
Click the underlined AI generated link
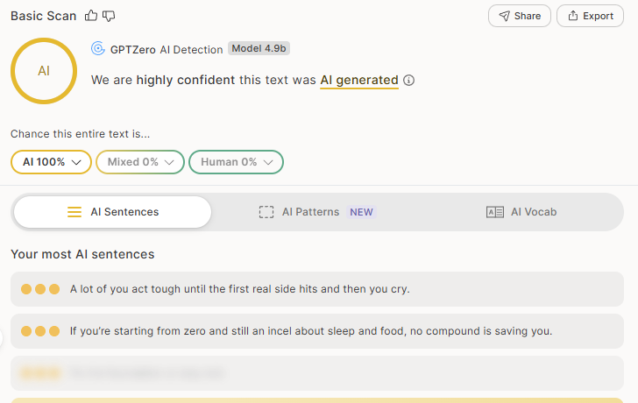pyautogui.click(x=359, y=80)
